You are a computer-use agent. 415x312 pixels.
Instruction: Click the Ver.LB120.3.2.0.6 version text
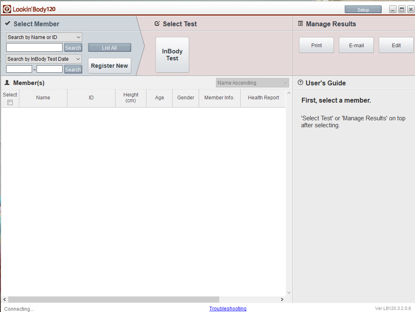393,308
